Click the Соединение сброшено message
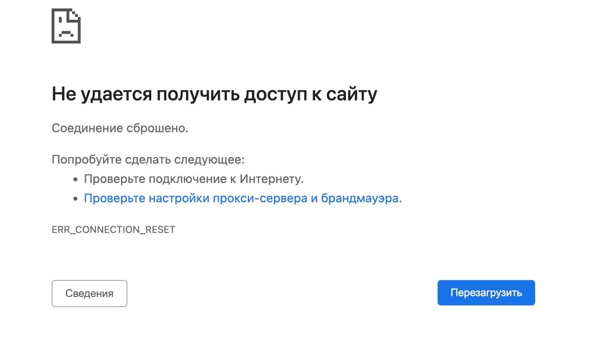 coord(120,128)
